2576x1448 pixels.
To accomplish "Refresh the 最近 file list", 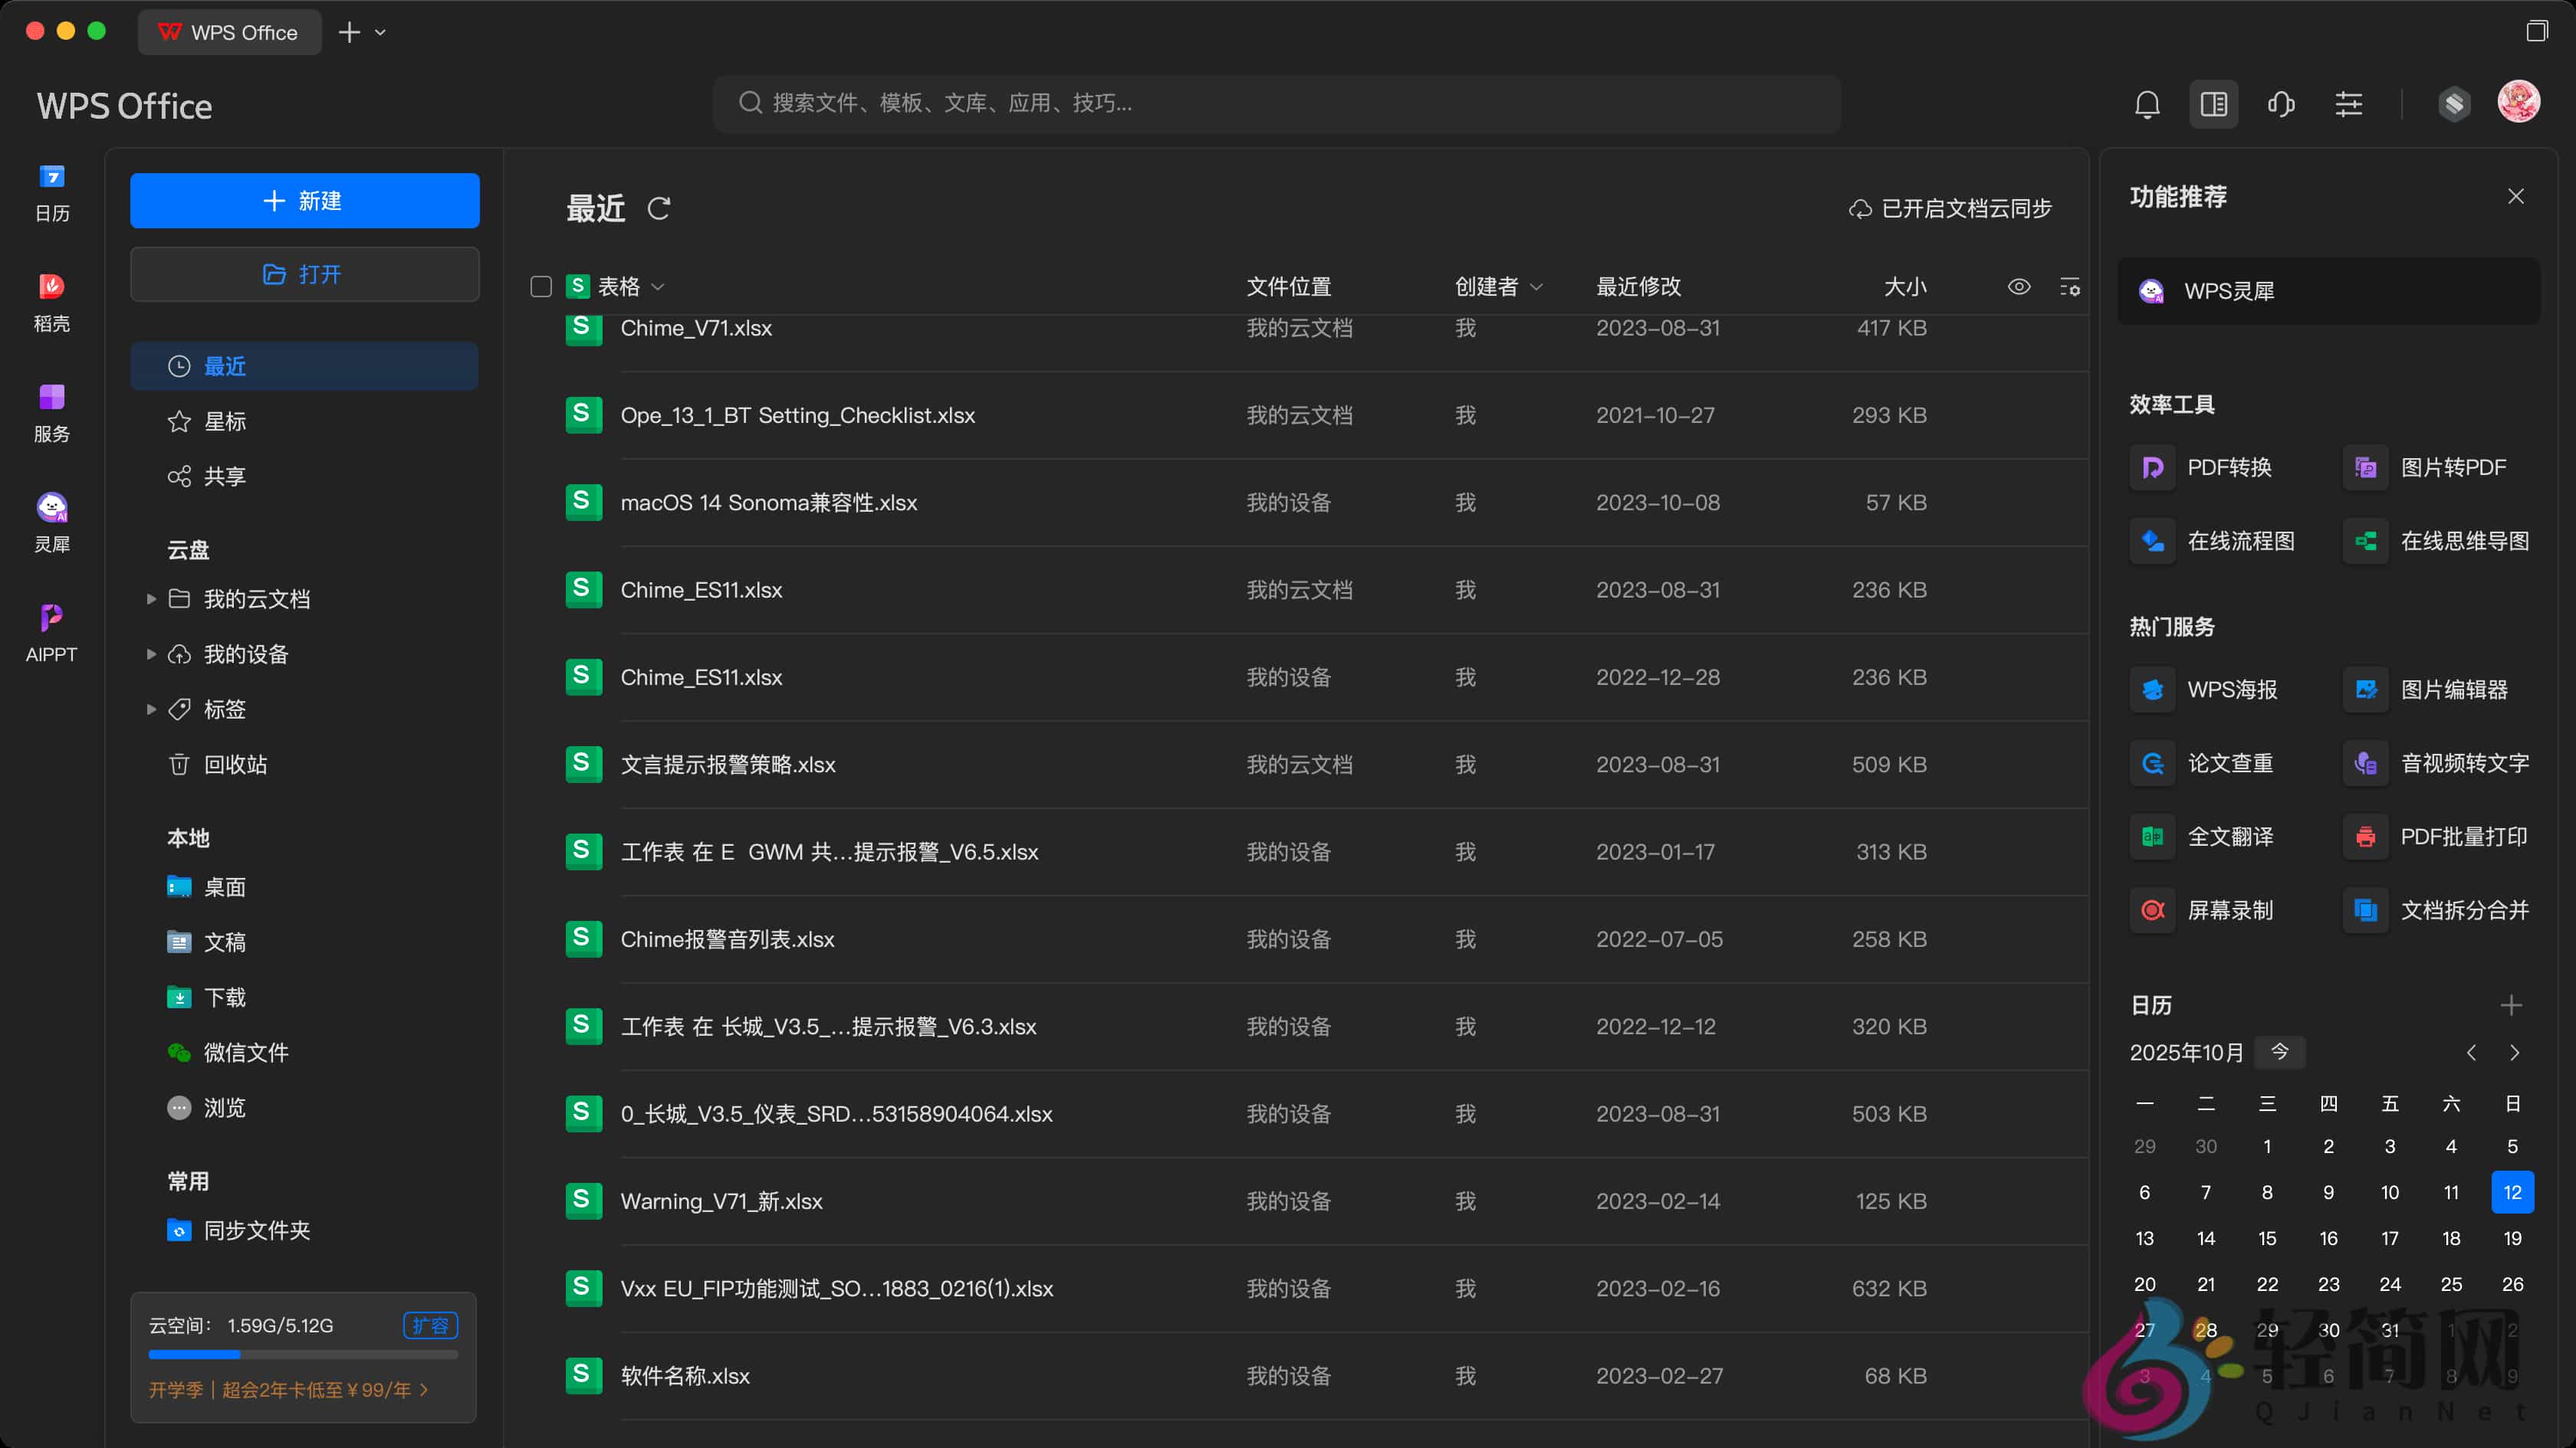I will [x=658, y=209].
